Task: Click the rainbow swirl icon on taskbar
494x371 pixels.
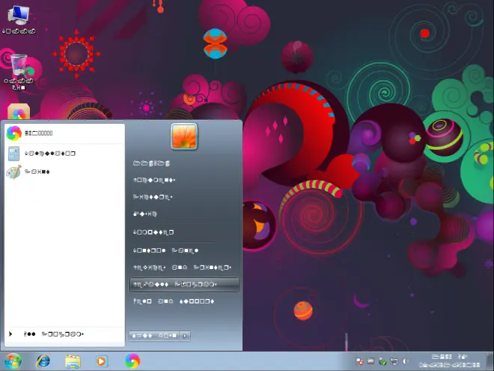Action: click(132, 361)
